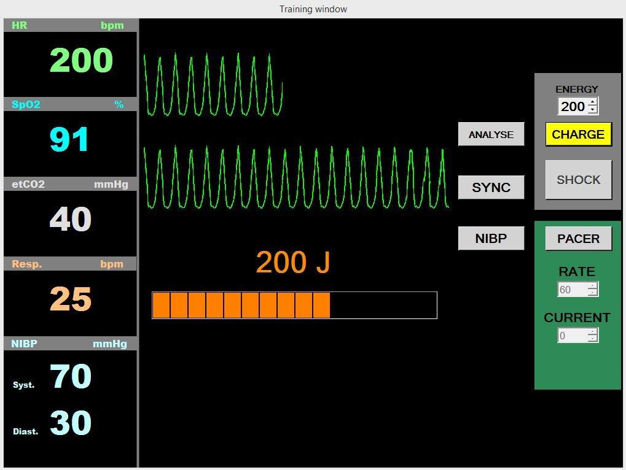Increase the pacer CURRENT with the up arrow
This screenshot has width=626, height=470.
point(593,332)
